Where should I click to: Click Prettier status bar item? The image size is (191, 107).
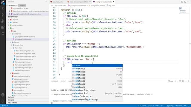point(179,106)
